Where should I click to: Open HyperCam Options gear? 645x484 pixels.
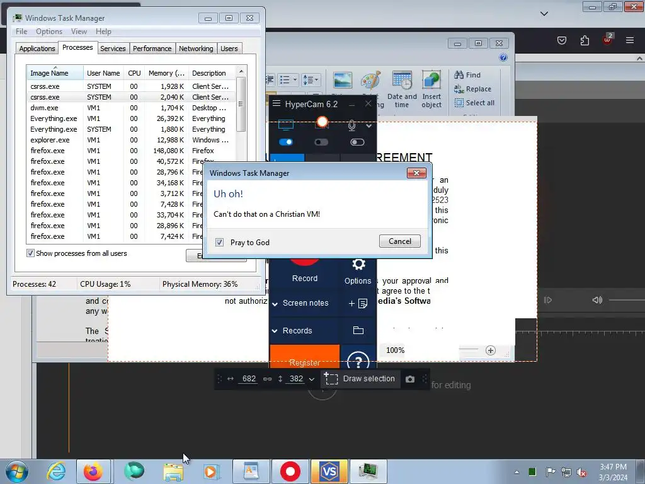pyautogui.click(x=358, y=264)
